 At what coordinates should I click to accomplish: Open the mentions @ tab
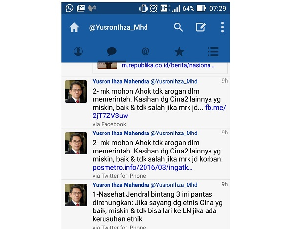(x=146, y=51)
